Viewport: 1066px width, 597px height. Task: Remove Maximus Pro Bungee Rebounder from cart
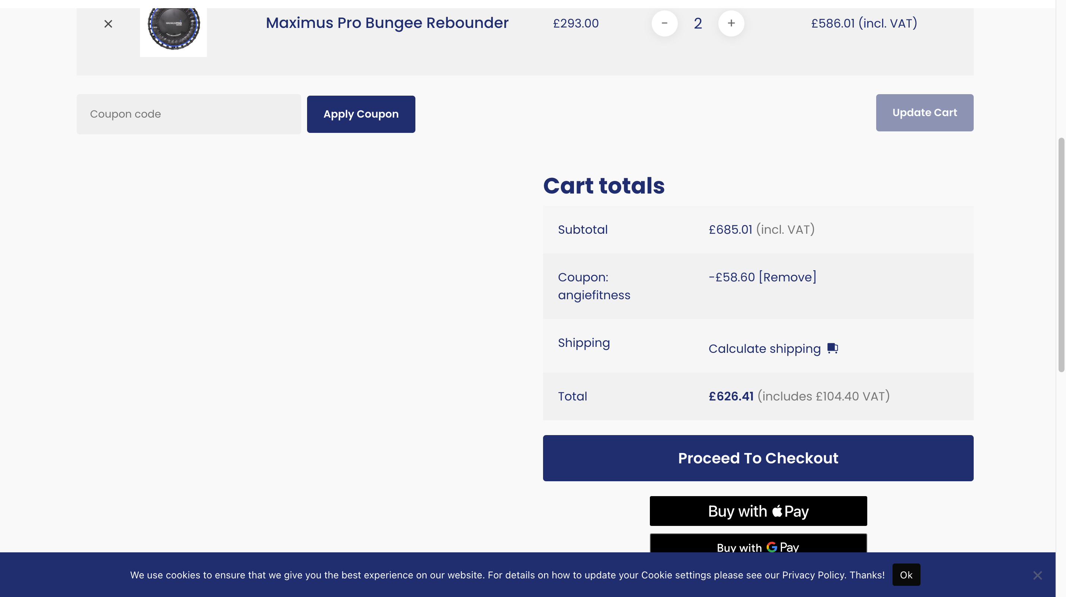click(108, 24)
